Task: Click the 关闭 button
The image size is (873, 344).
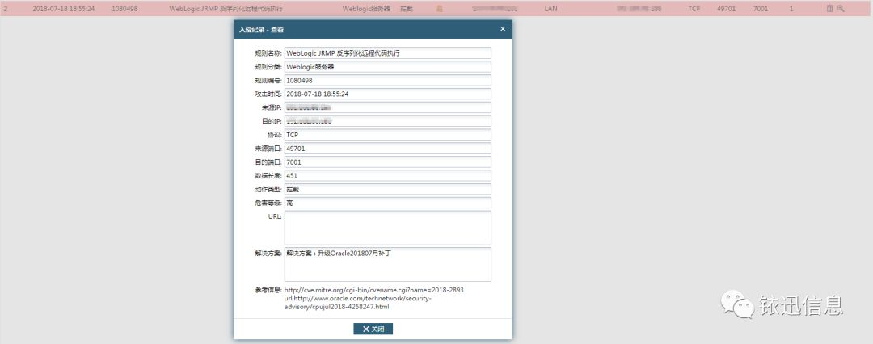Action: click(x=373, y=329)
